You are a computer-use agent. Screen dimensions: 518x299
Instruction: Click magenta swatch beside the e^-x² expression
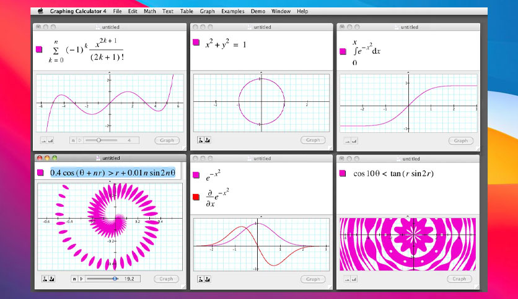(x=196, y=175)
